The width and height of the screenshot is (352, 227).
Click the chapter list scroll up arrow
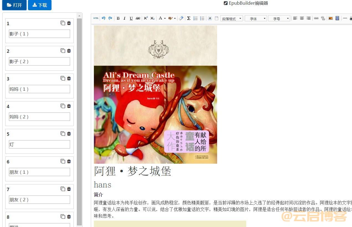click(79, 15)
